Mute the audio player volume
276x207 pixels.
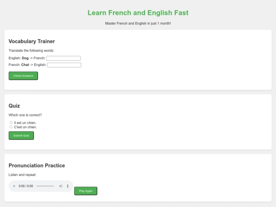61,186
